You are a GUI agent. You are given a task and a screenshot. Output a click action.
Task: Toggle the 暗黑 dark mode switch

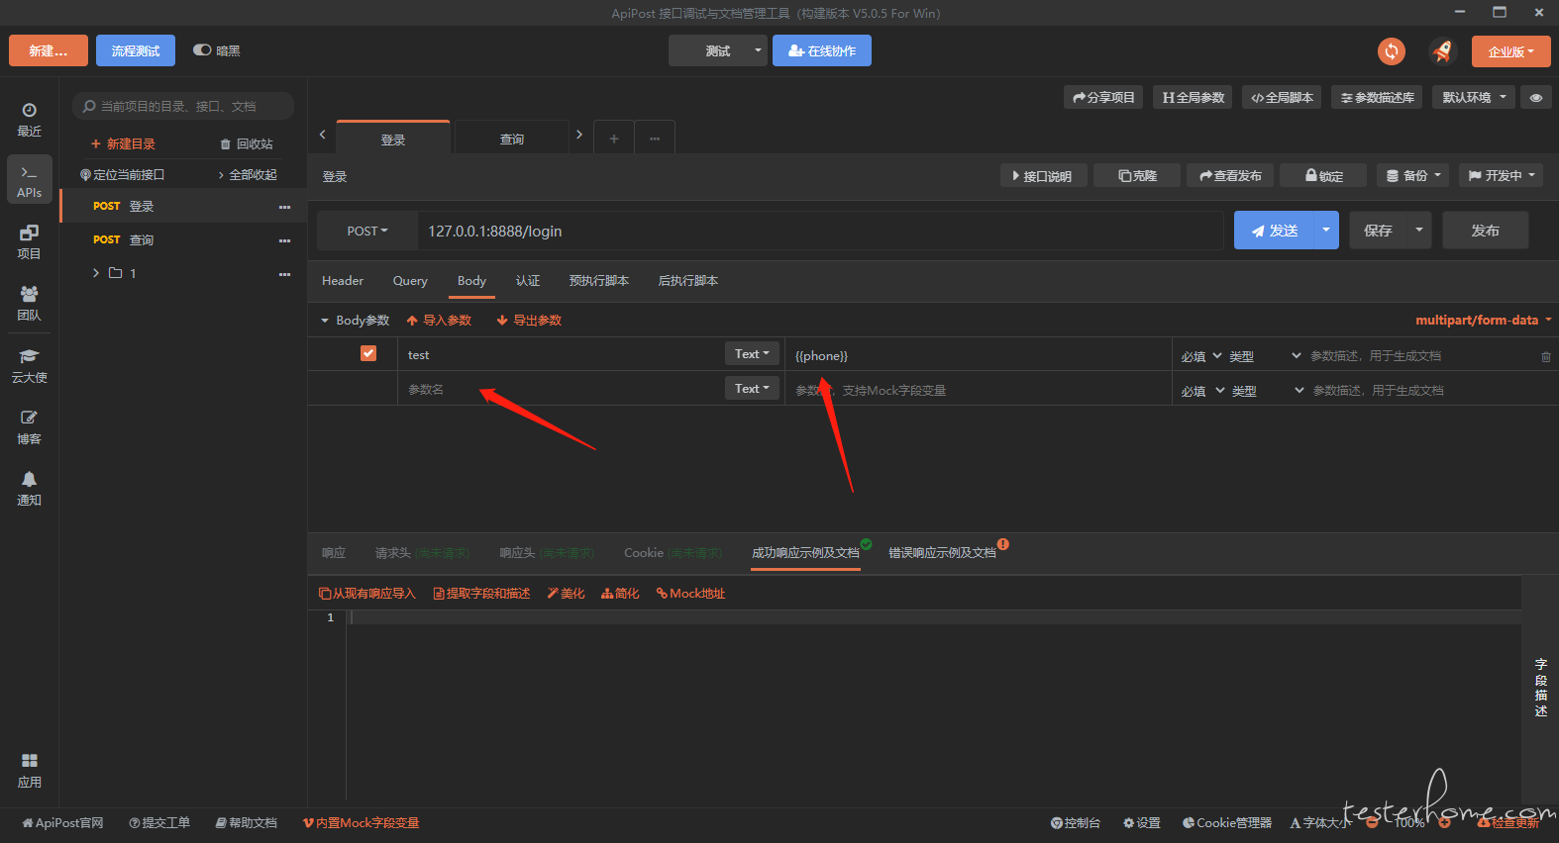(202, 49)
